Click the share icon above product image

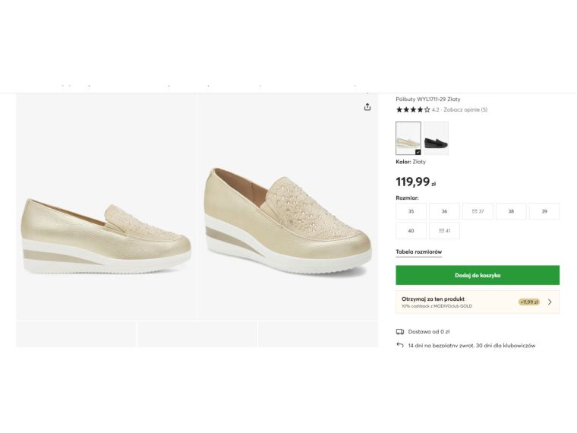click(x=367, y=107)
